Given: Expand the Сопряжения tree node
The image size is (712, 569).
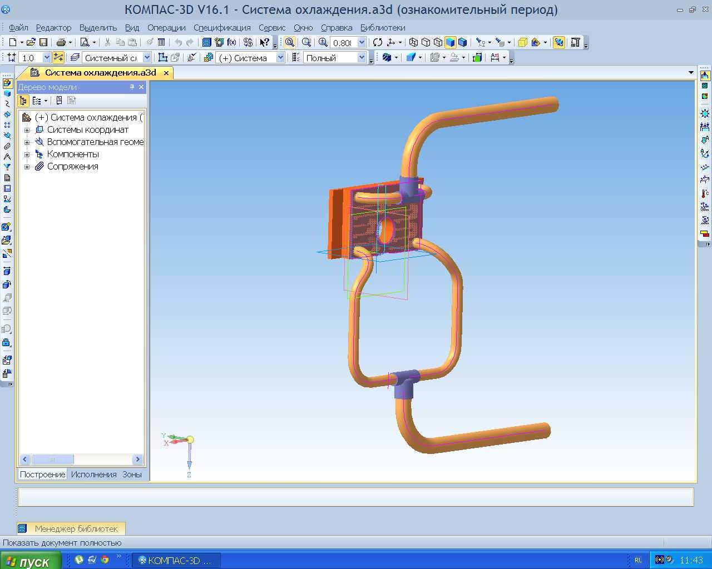Looking at the screenshot, I should tap(27, 167).
